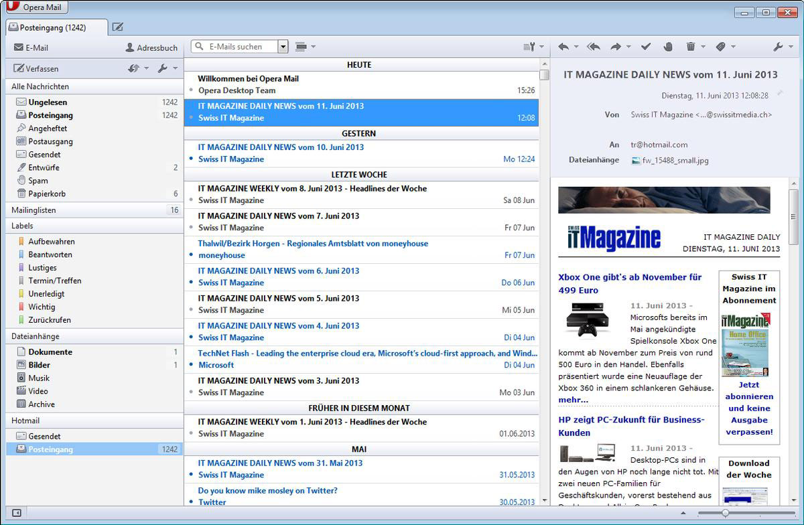Image resolution: width=804 pixels, height=525 pixels.
Task: Click the Forward arrow icon
Action: click(x=616, y=47)
